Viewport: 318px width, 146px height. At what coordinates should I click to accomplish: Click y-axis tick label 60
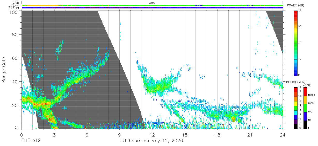tap(15, 58)
